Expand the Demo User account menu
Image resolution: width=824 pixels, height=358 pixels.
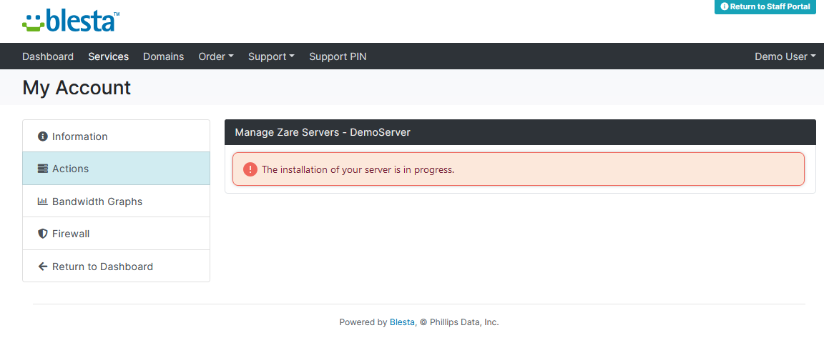click(x=785, y=56)
